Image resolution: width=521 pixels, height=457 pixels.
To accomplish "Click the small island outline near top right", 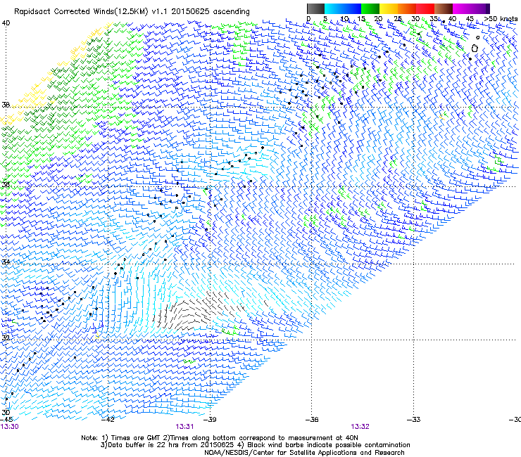I will [x=475, y=48].
